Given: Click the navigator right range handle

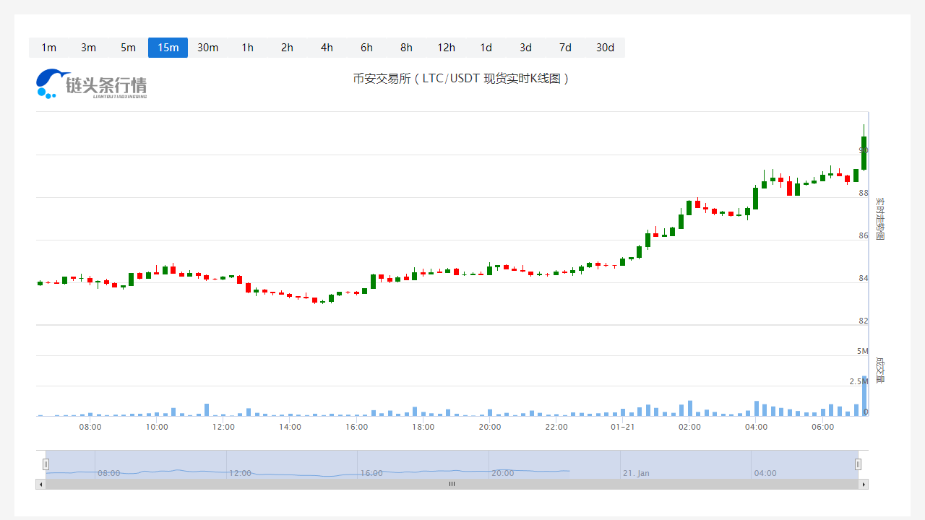Looking at the screenshot, I should pos(859,464).
